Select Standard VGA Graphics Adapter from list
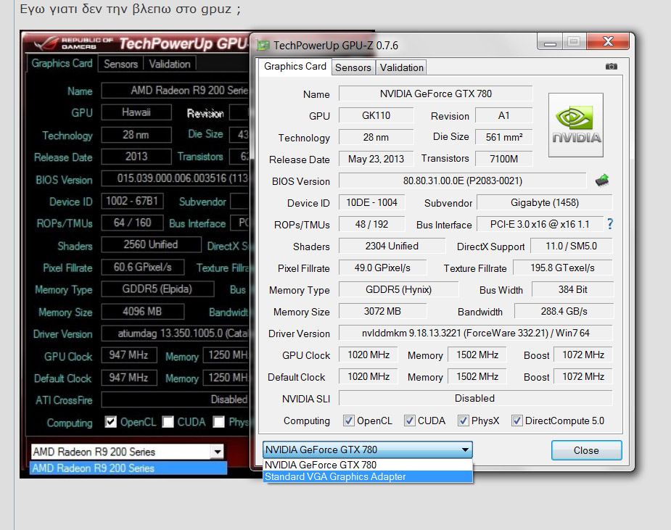This screenshot has height=530, width=671. tap(368, 476)
